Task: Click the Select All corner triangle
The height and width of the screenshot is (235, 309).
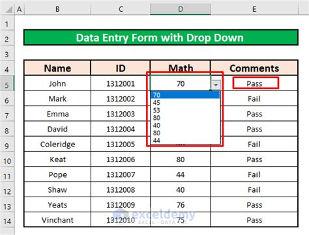Action: click(8, 10)
